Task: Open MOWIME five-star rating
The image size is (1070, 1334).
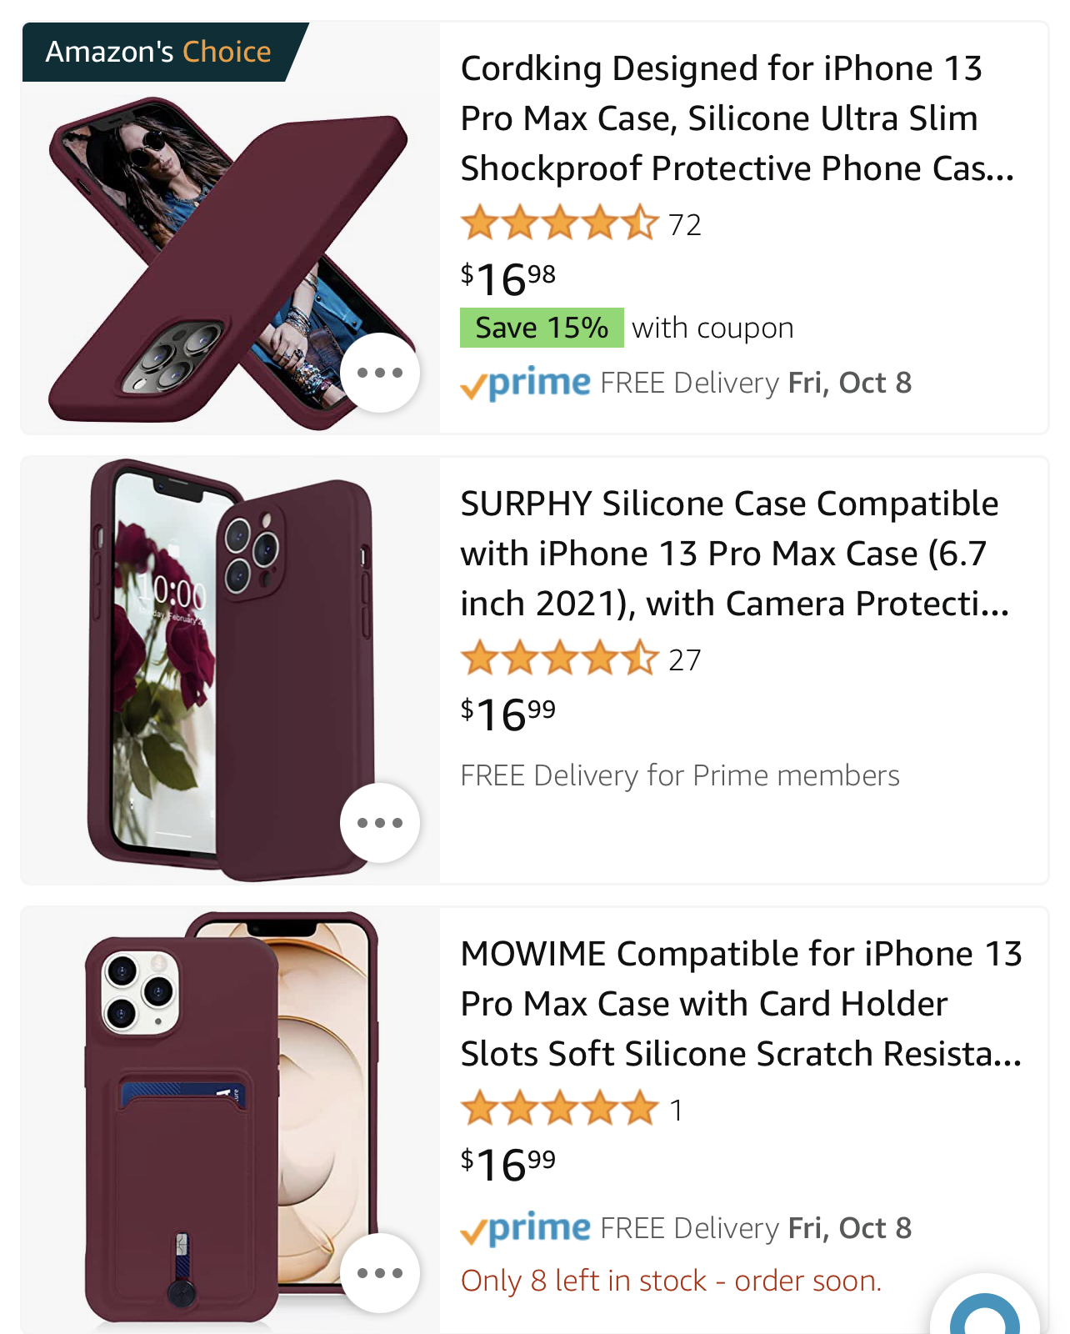Action: (x=559, y=1110)
